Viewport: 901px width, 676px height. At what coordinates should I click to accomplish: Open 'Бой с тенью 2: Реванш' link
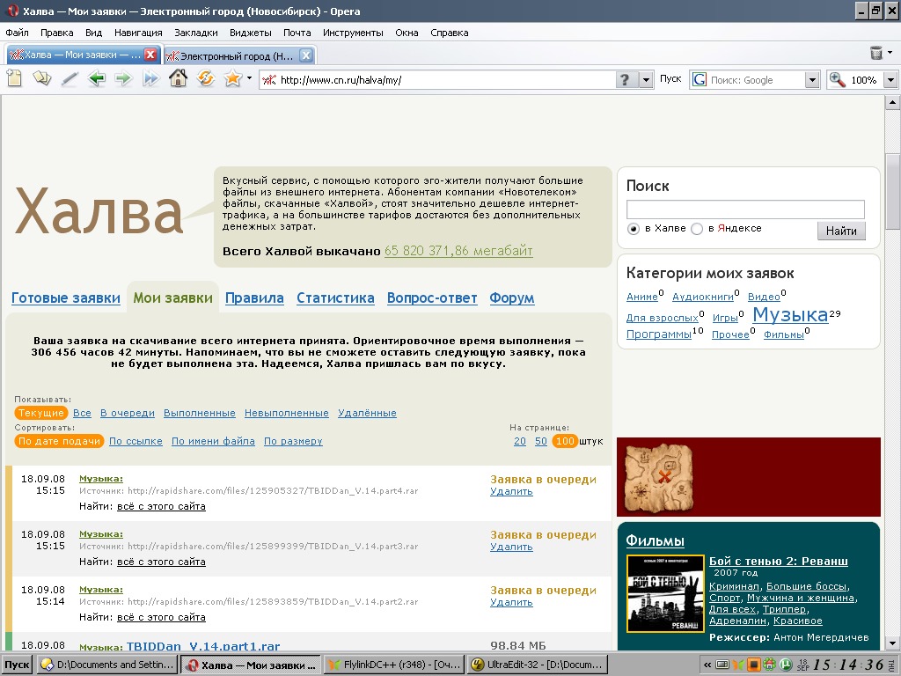[779, 561]
